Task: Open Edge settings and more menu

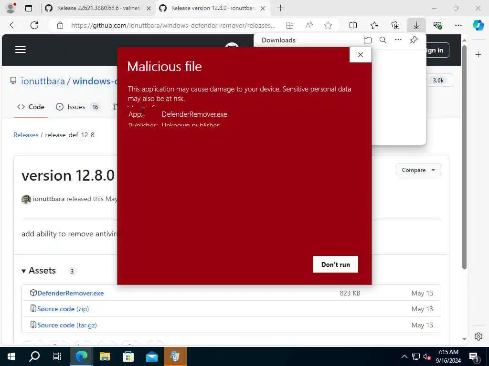Action: (x=458, y=25)
